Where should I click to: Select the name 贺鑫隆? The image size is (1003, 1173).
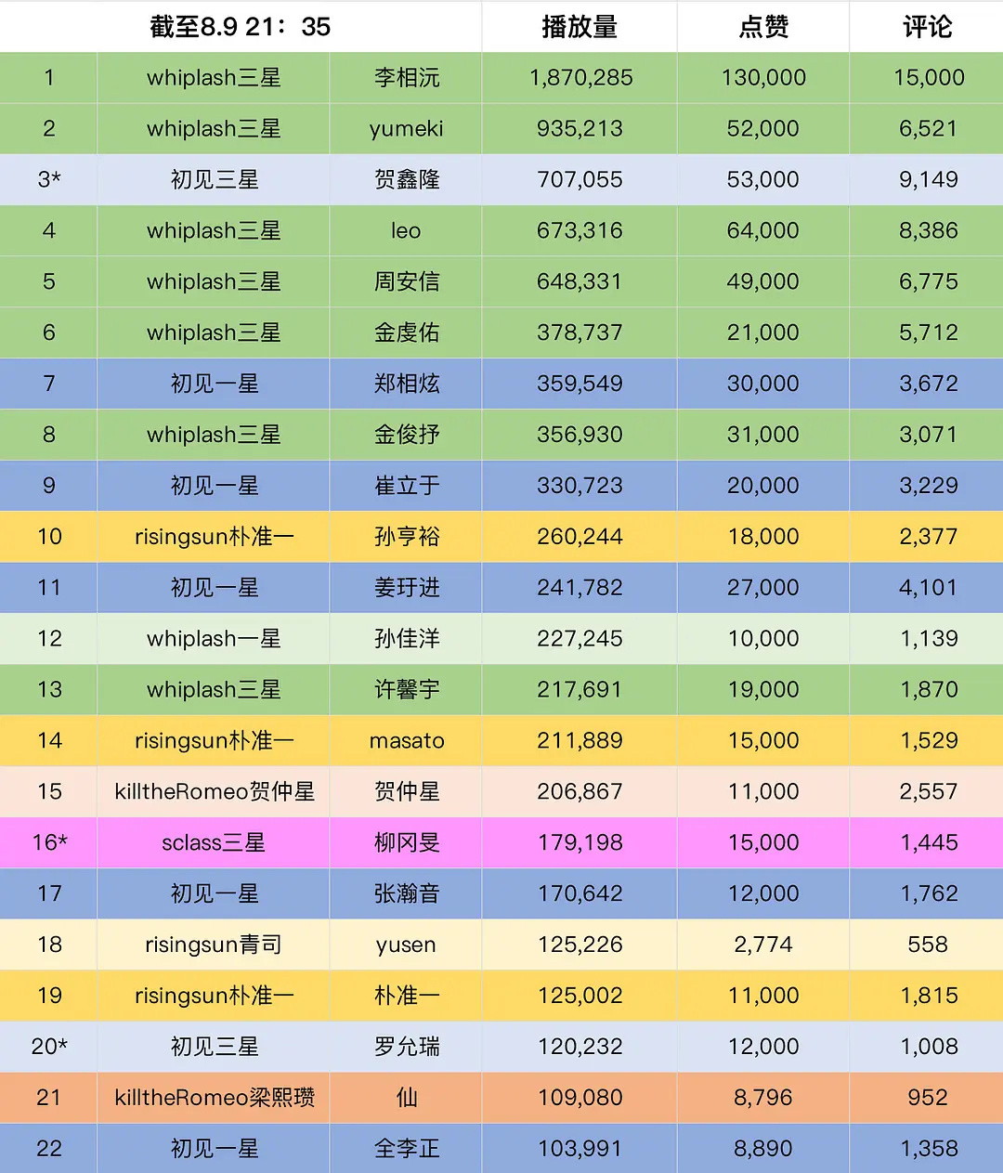pos(407,180)
